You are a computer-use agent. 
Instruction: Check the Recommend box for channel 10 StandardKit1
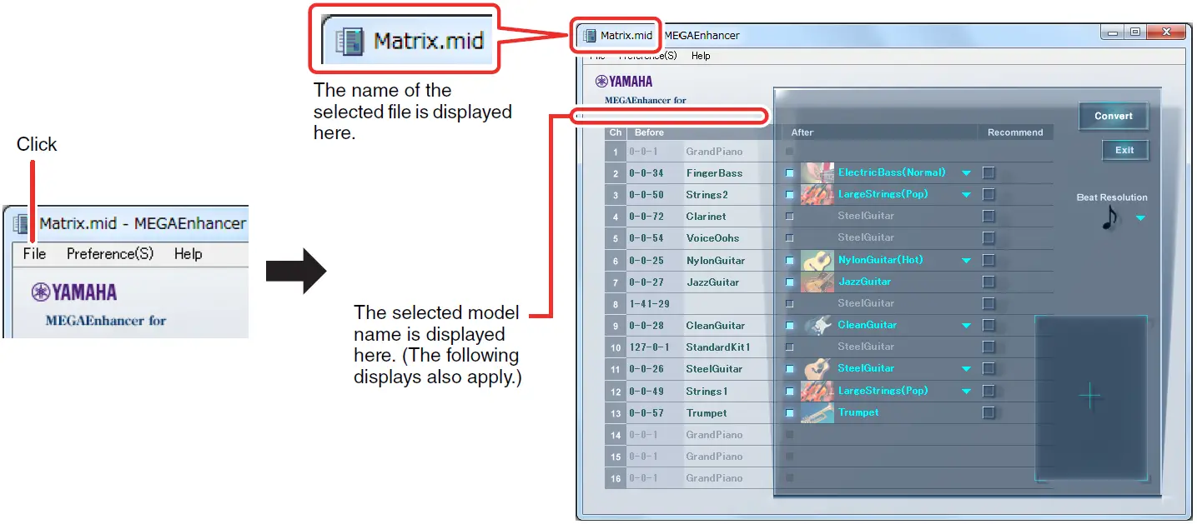pos(988,347)
